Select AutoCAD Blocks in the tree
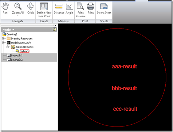The width and height of the screenshot is (173, 132). tap(24, 47)
